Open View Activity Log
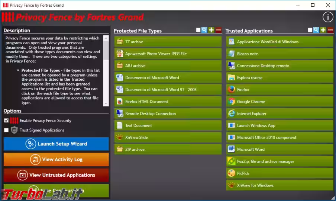 pyautogui.click(x=56, y=159)
